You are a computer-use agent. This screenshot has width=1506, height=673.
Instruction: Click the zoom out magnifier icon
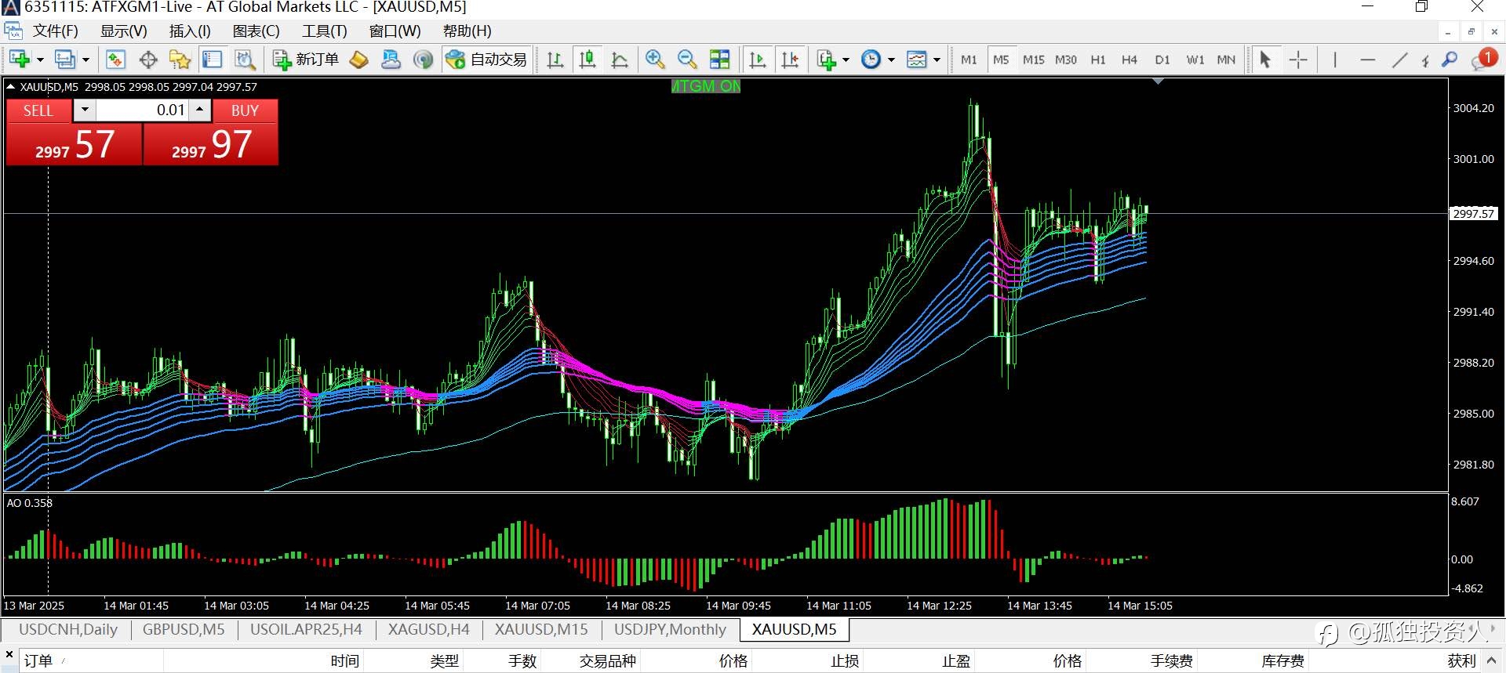coord(687,60)
